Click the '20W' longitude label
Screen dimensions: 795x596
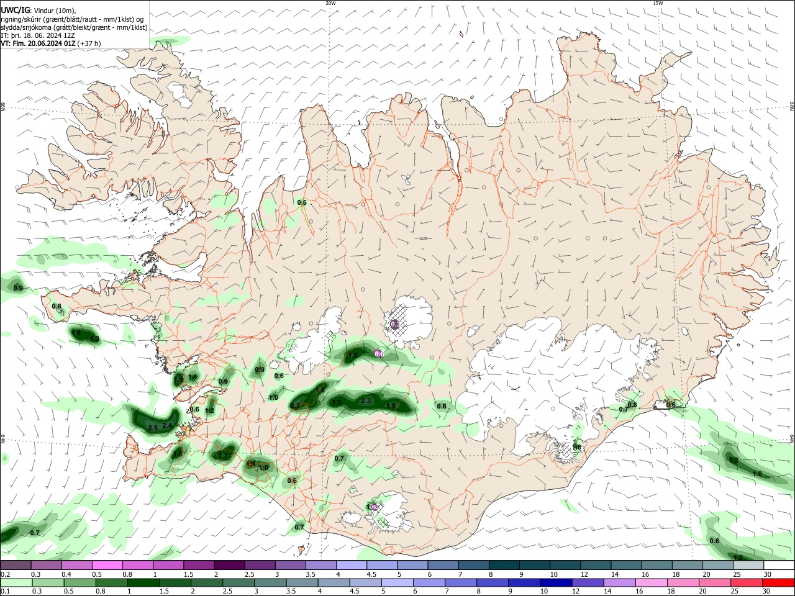pyautogui.click(x=330, y=3)
